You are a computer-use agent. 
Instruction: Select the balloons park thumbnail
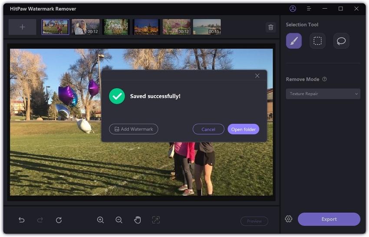tap(55, 27)
